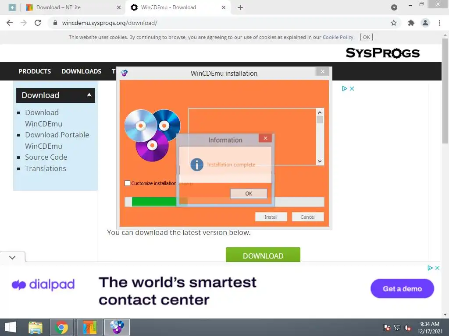This screenshot has height=336, width=449.
Task: Click the dialpad logo in the banner
Action: coord(43,284)
